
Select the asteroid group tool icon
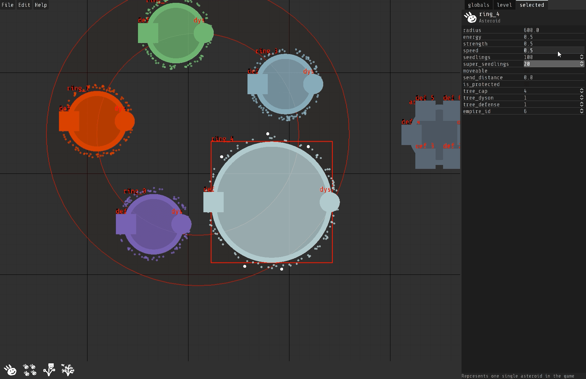point(30,370)
